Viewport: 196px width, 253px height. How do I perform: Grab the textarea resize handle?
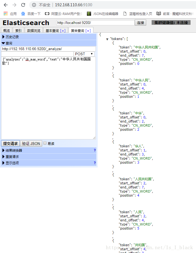[94, 138]
